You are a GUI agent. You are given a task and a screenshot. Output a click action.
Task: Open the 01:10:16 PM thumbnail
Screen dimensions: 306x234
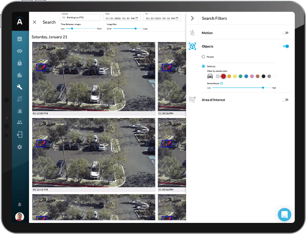pyautogui.click(x=172, y=153)
